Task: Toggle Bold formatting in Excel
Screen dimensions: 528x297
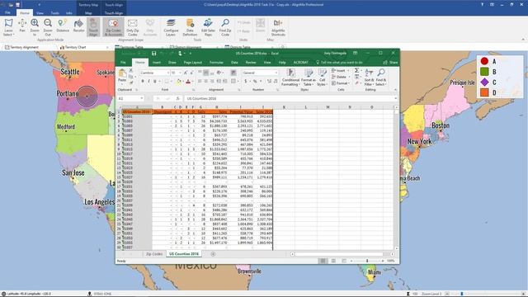Action: click(x=143, y=81)
